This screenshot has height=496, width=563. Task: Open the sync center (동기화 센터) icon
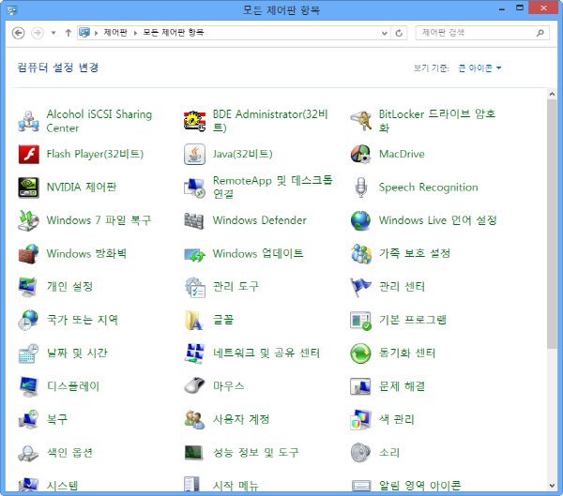point(361,353)
